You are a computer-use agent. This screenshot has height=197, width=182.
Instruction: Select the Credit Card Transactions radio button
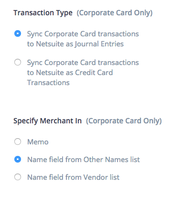(18, 62)
